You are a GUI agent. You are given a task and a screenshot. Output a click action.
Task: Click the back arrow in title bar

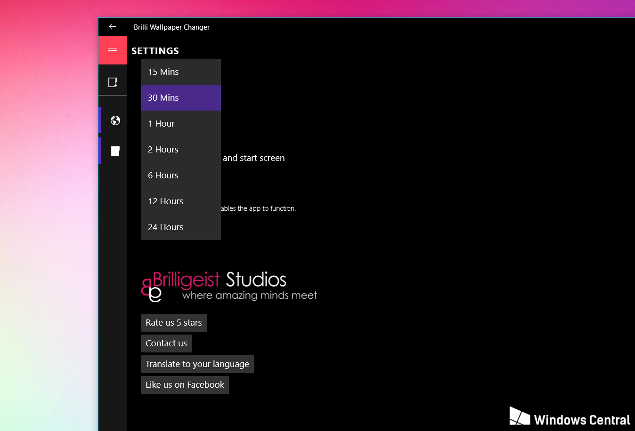(112, 27)
